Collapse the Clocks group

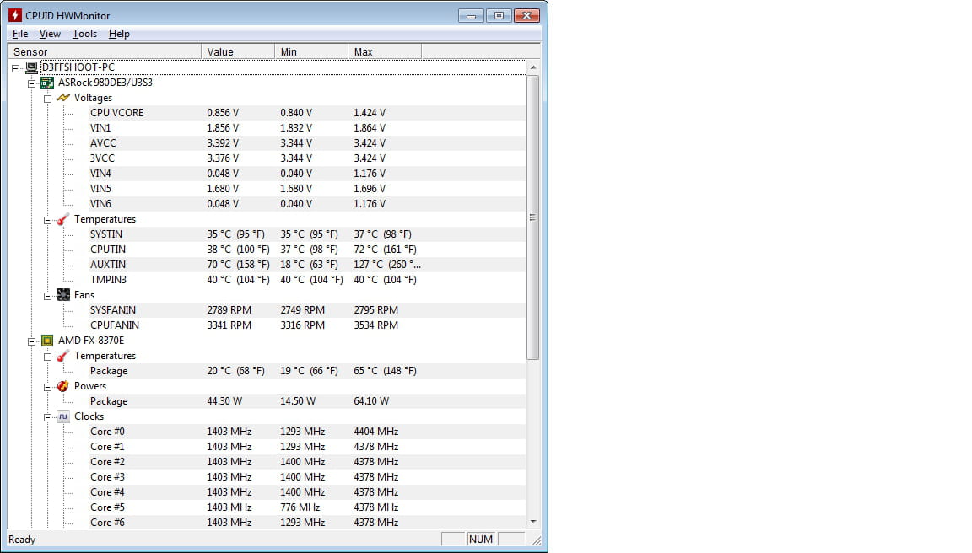tap(48, 417)
